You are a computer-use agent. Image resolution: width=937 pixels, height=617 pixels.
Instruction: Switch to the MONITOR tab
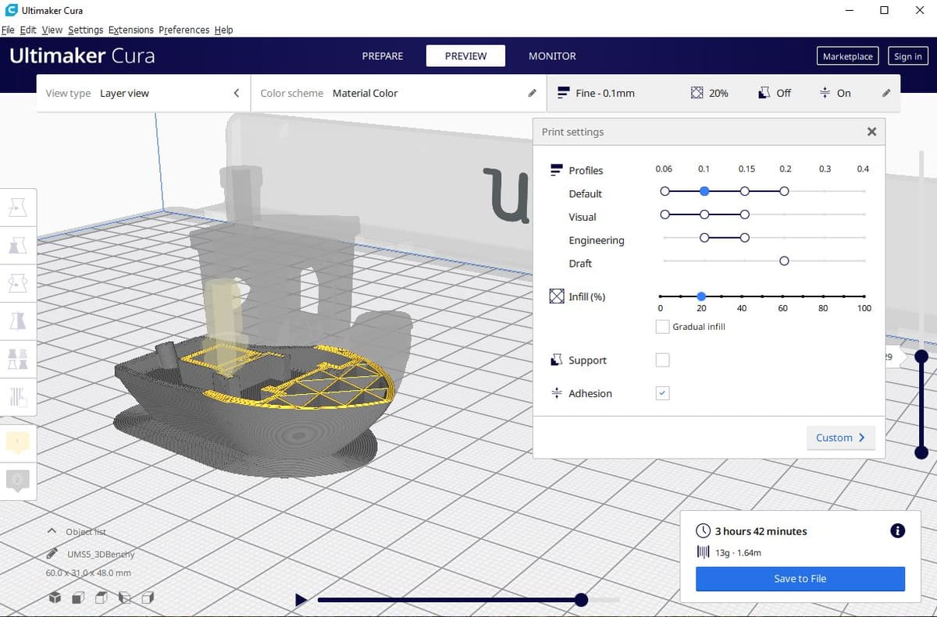pos(552,55)
